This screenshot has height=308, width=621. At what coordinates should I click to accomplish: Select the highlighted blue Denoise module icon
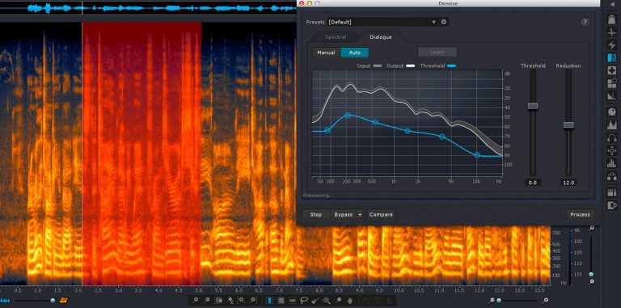pos(611,57)
